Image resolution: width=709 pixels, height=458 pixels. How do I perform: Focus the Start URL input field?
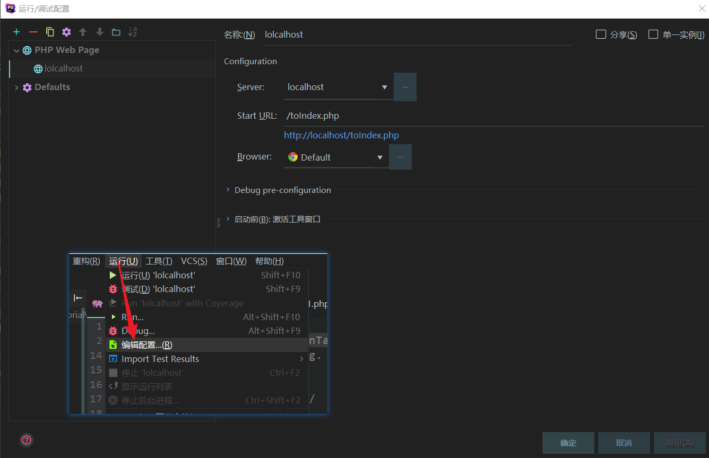pyautogui.click(x=495, y=116)
